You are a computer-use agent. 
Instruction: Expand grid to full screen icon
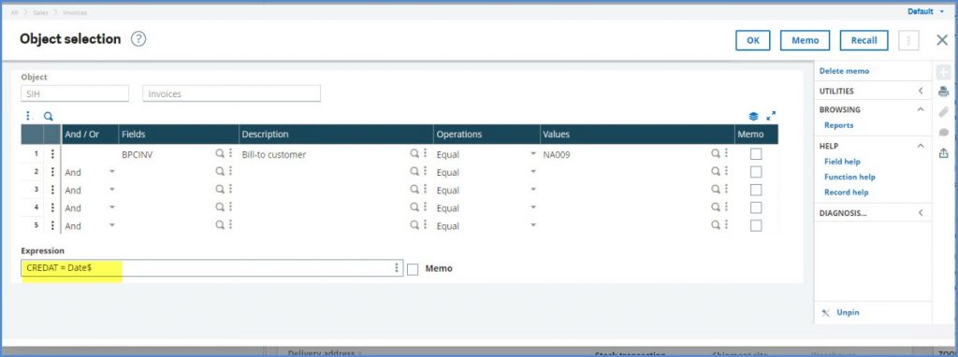(x=771, y=115)
